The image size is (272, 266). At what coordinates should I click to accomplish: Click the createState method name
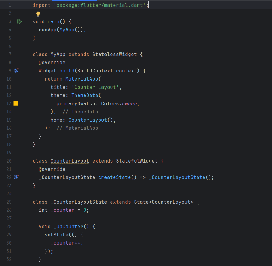coord(115,177)
